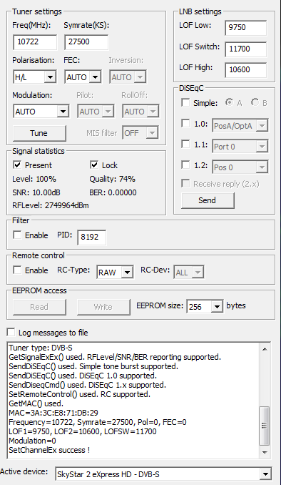Click the PID field showing 8192
Image resolution: width=281 pixels, height=485 pixels.
(91, 237)
